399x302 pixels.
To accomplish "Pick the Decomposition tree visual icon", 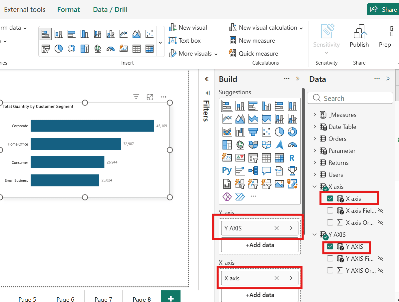I will 253,170.
